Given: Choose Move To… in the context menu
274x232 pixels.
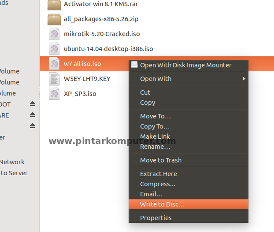Looking at the screenshot, I should (189, 116).
